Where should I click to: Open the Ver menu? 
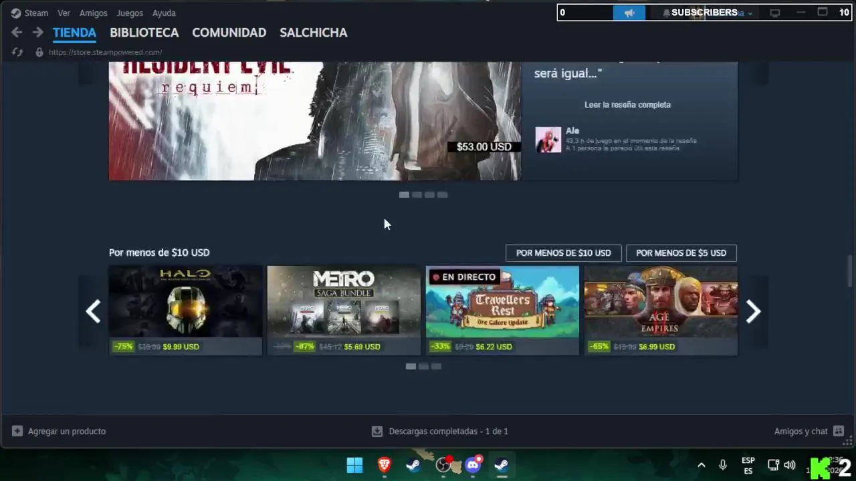[x=64, y=13]
